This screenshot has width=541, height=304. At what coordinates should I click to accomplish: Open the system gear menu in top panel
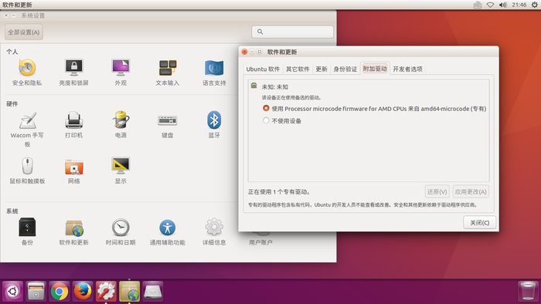[x=534, y=5]
